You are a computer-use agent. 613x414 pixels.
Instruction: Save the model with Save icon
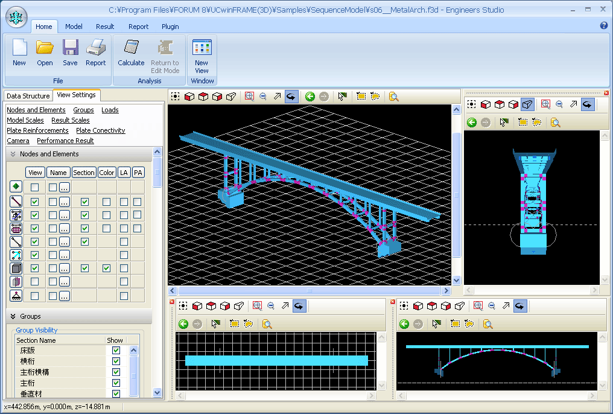point(71,47)
